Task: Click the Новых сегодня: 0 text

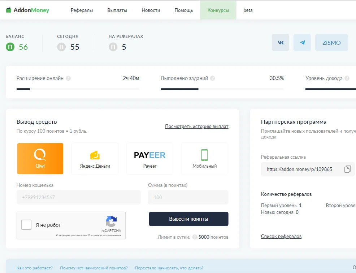Action: (x=280, y=212)
